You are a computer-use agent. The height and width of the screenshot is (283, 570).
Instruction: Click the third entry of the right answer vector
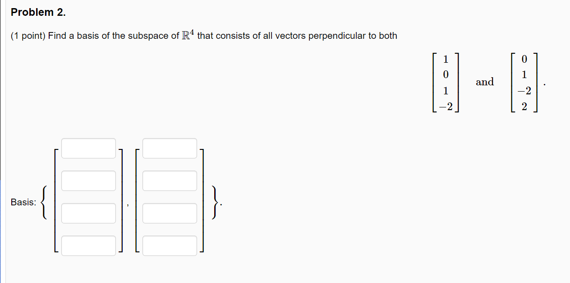(x=170, y=213)
